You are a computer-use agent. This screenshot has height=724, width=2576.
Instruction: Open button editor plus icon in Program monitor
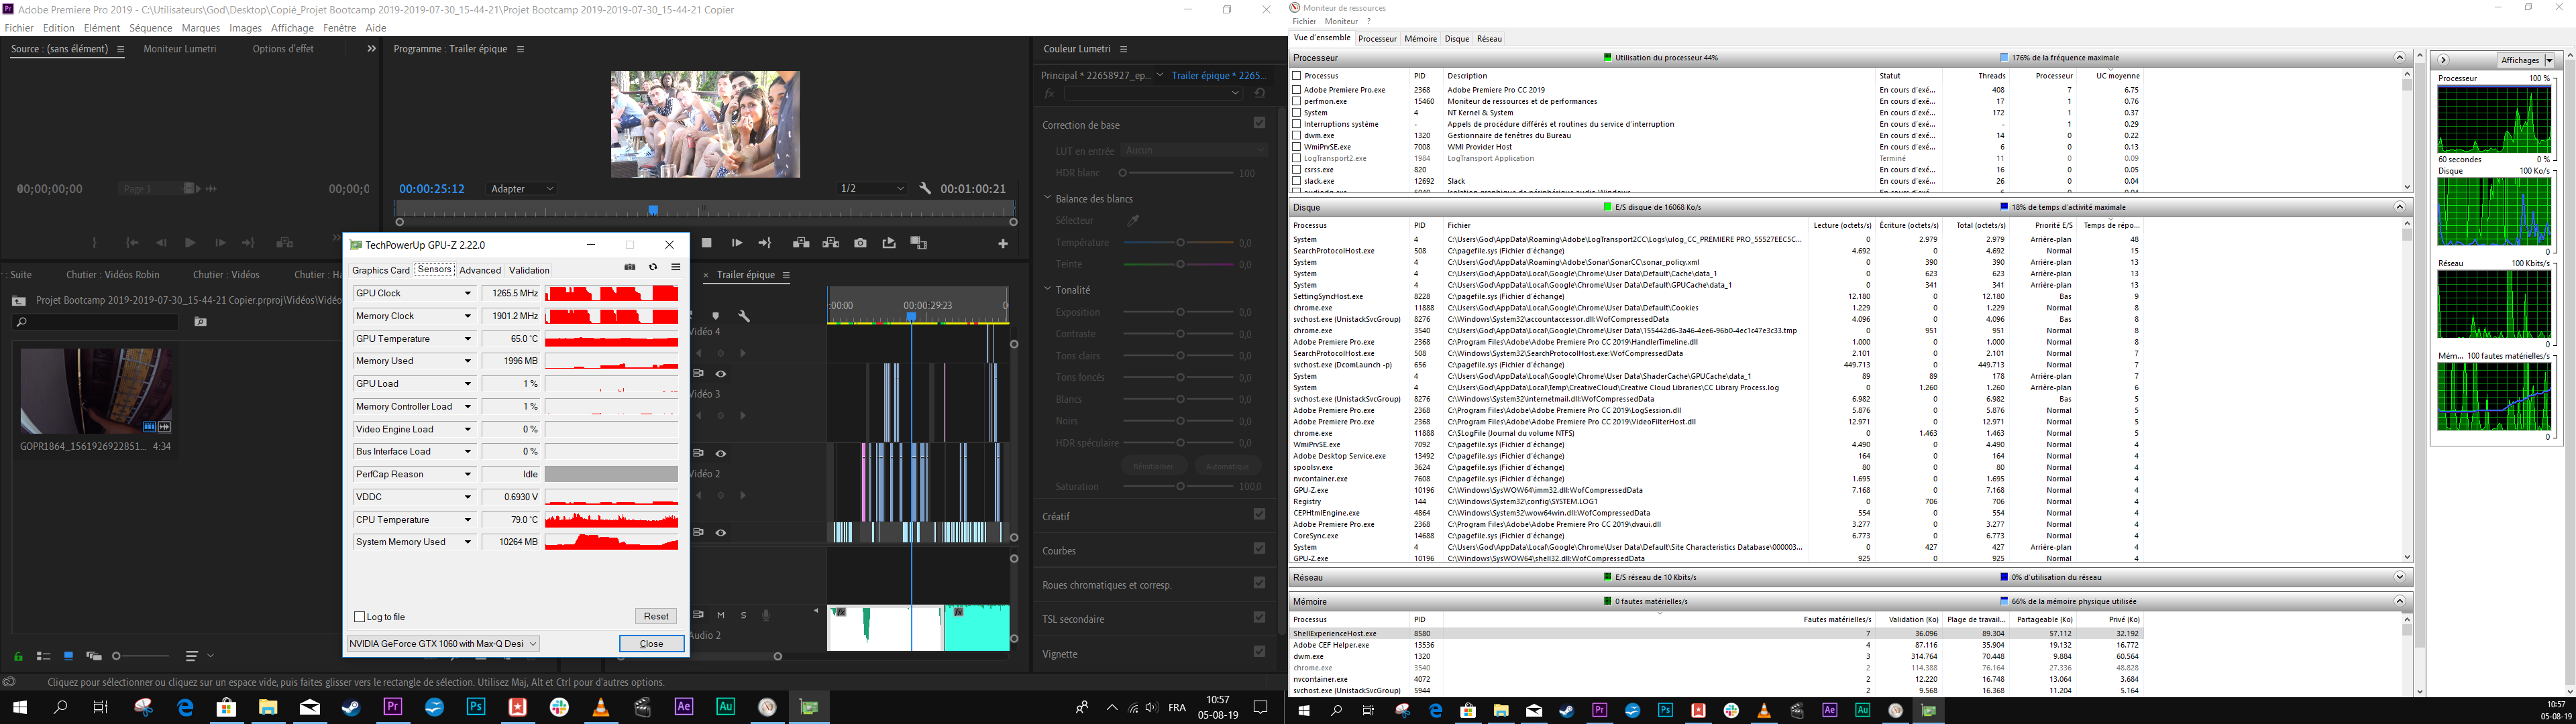(x=1003, y=243)
